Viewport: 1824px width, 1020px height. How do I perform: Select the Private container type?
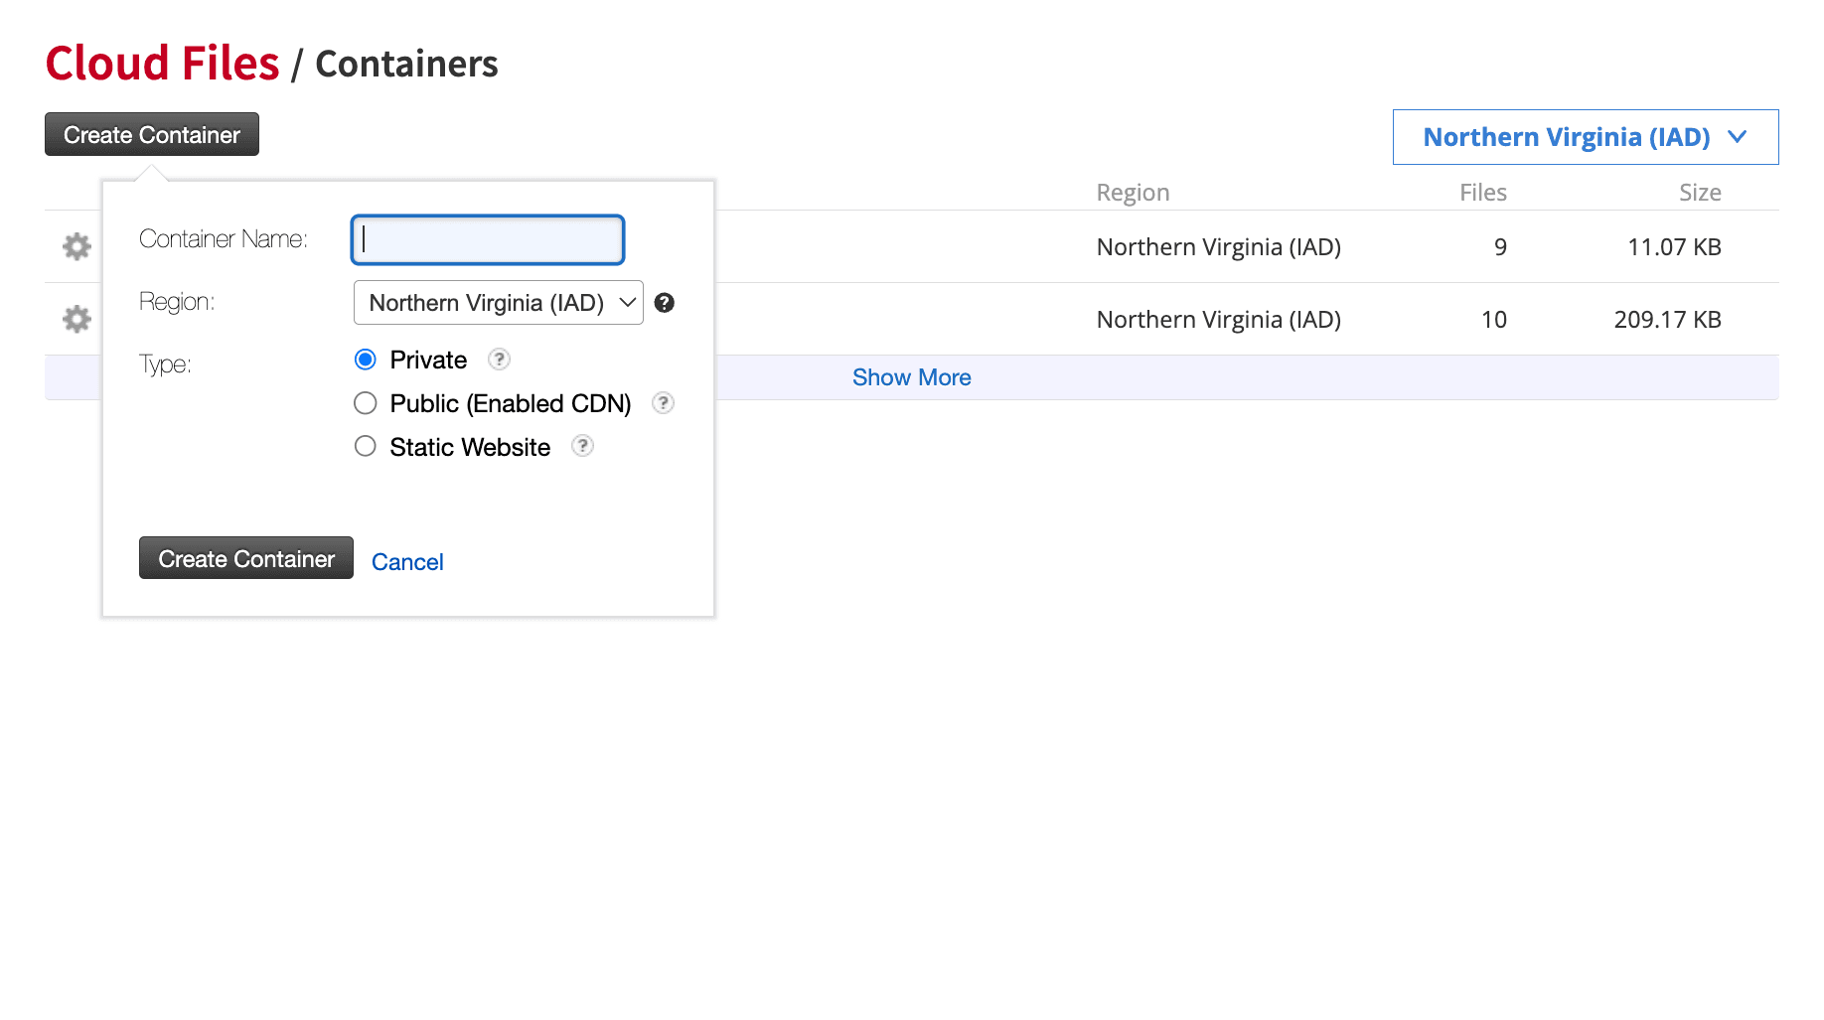(x=365, y=360)
